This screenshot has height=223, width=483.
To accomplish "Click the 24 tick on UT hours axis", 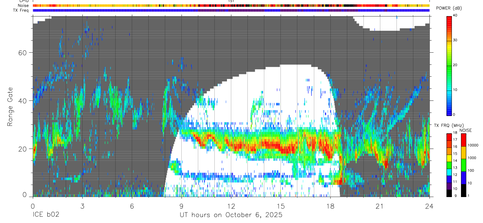I will click(429, 206).
